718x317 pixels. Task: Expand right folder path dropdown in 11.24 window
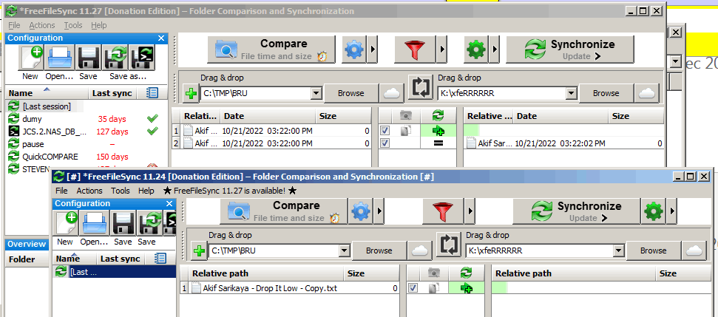click(619, 250)
